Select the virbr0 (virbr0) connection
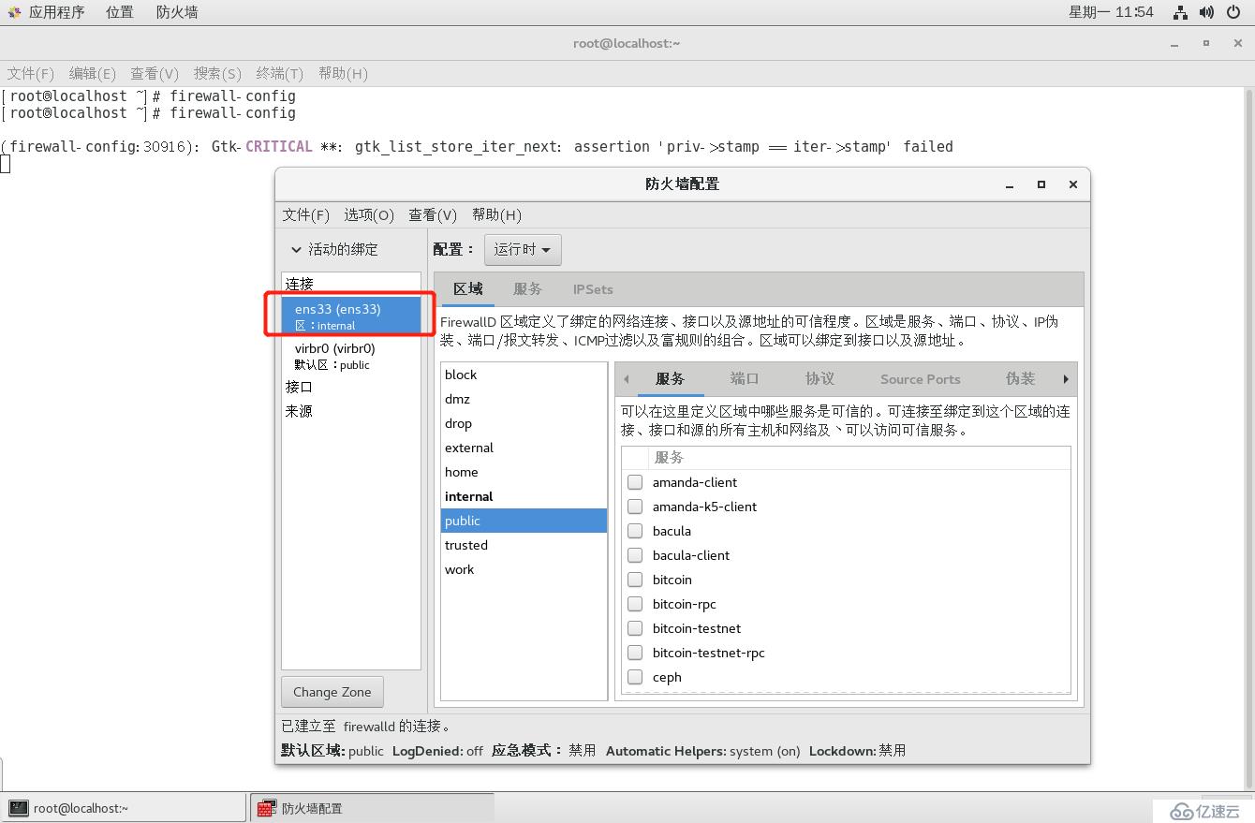The image size is (1255, 823). coord(351,356)
